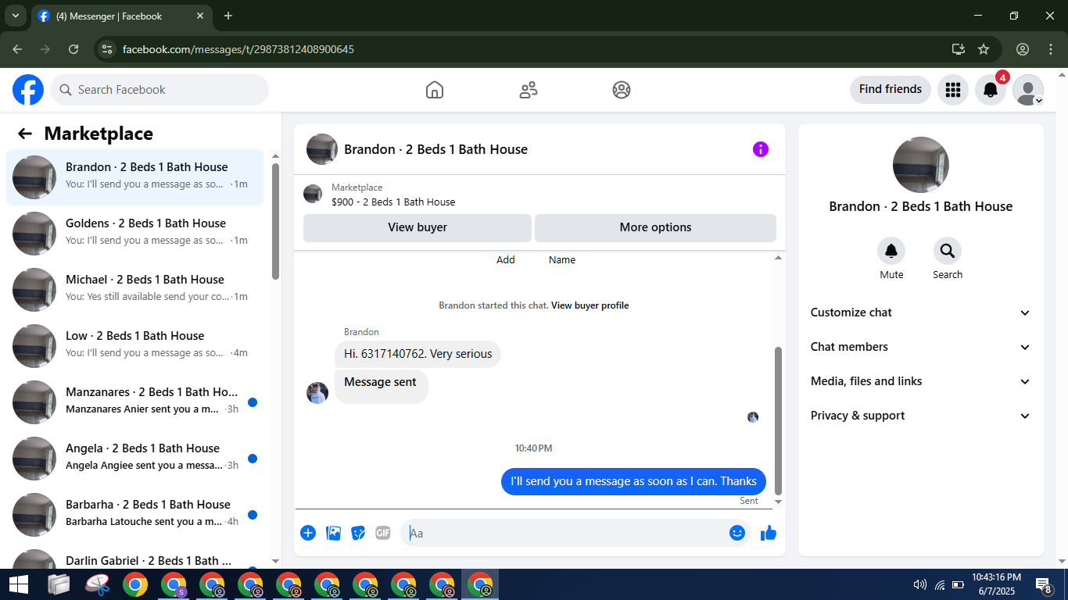Open Barbarha conversation in list
This screenshot has width=1068, height=600.
134,515
